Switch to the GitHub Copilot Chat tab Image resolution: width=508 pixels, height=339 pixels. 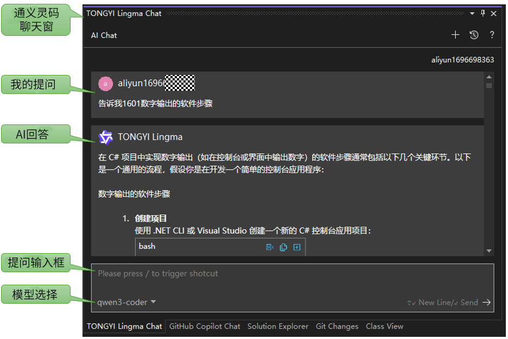pyautogui.click(x=205, y=327)
